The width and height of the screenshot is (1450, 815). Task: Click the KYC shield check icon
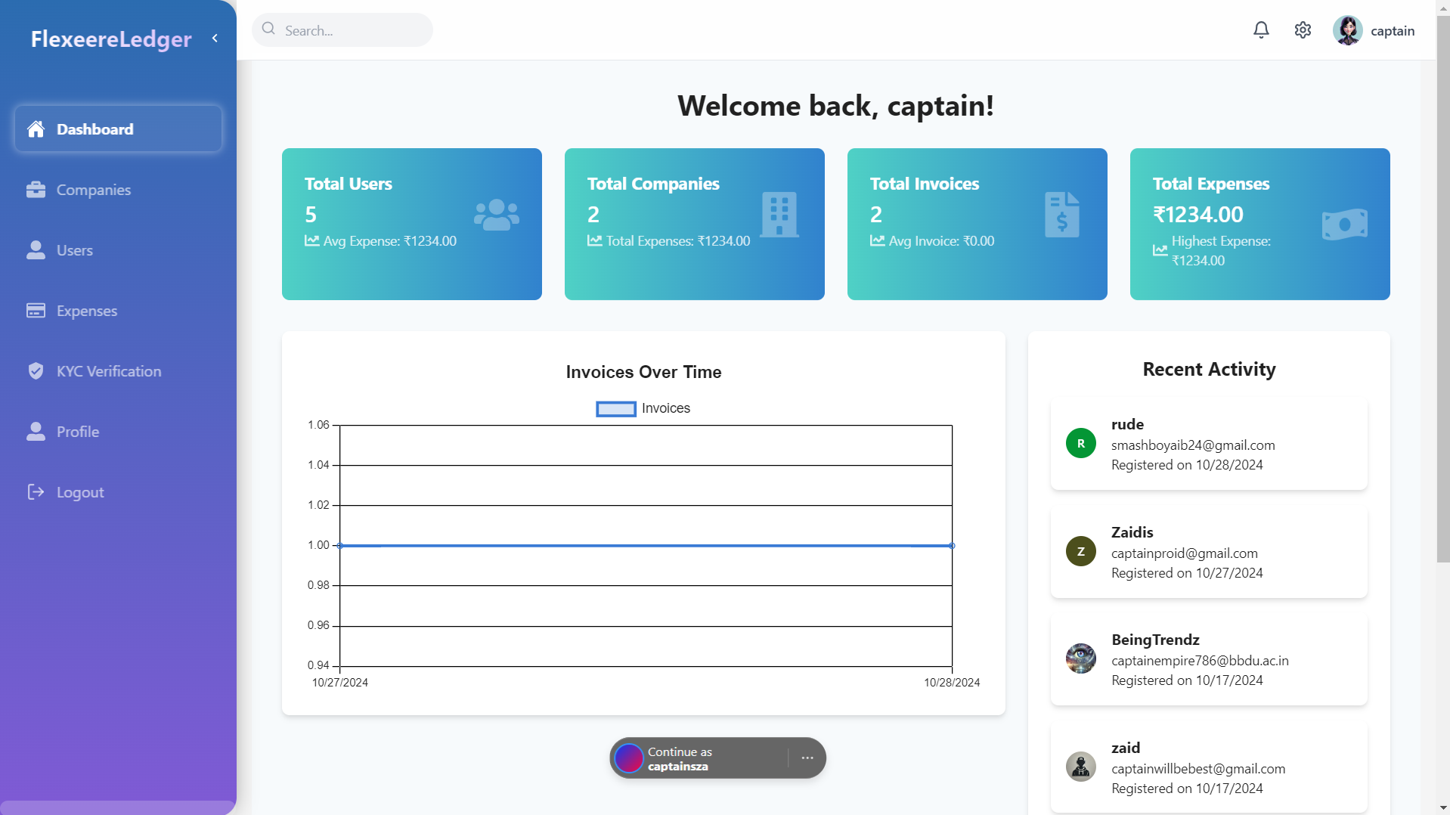36,370
